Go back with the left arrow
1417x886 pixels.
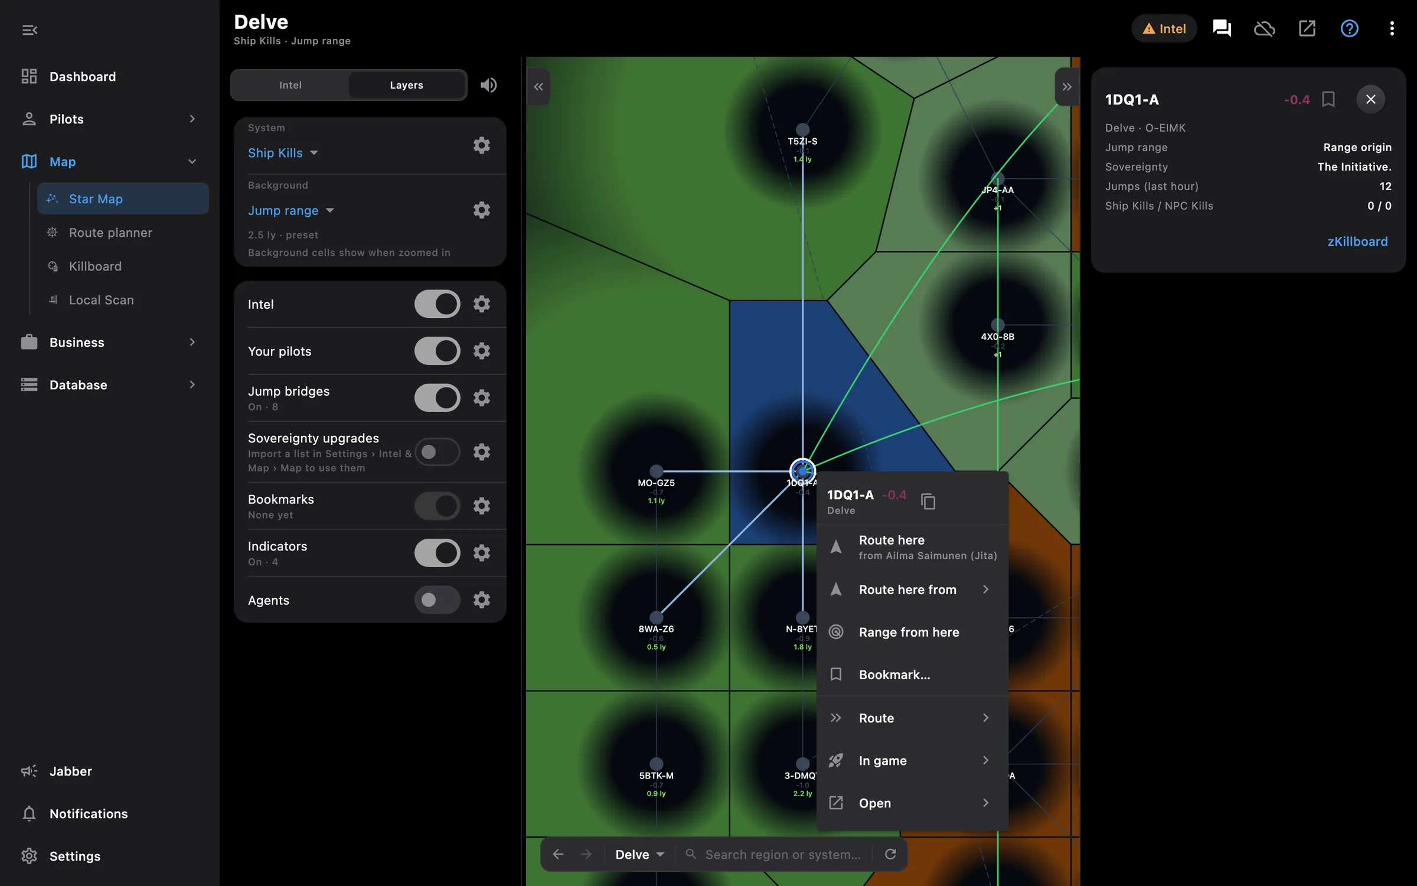(558, 854)
